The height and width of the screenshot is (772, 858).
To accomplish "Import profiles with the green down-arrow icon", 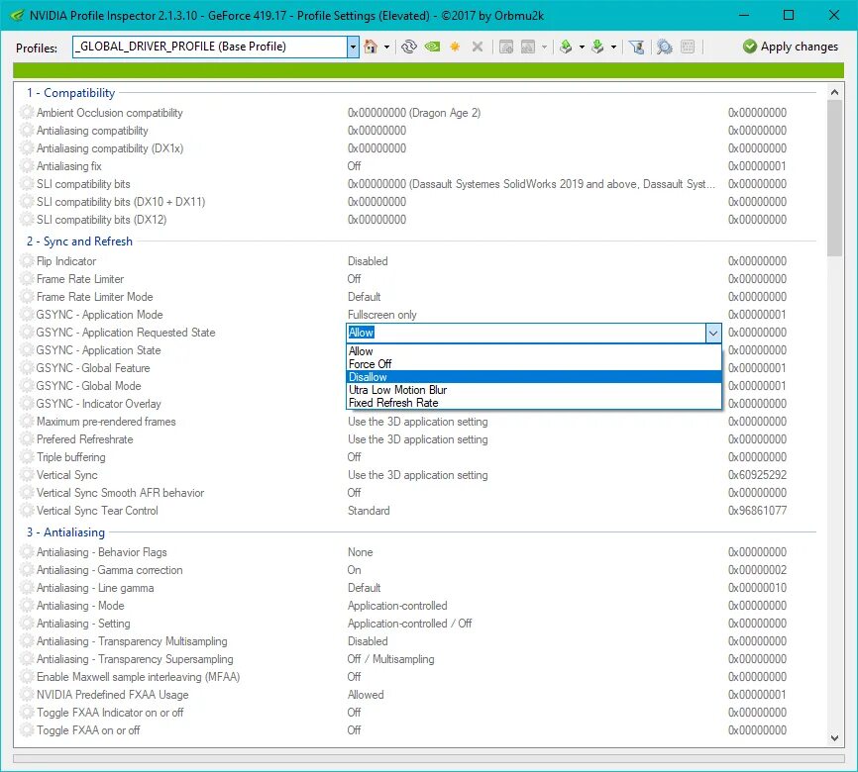I will [x=597, y=47].
